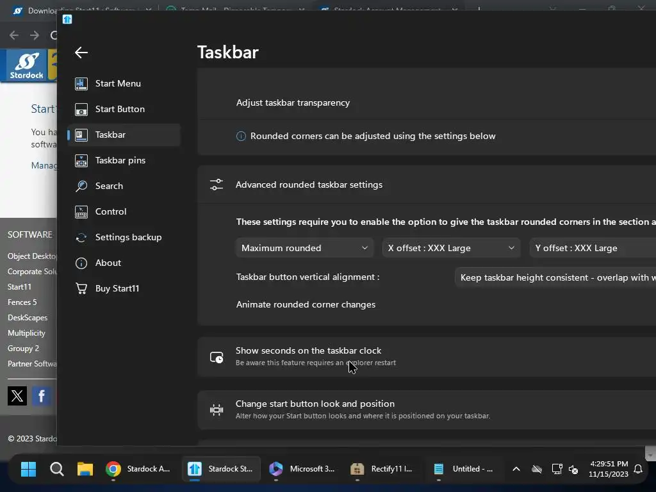The image size is (656, 492).
Task: Click the Taskbar pins sidebar icon
Action: tap(81, 161)
